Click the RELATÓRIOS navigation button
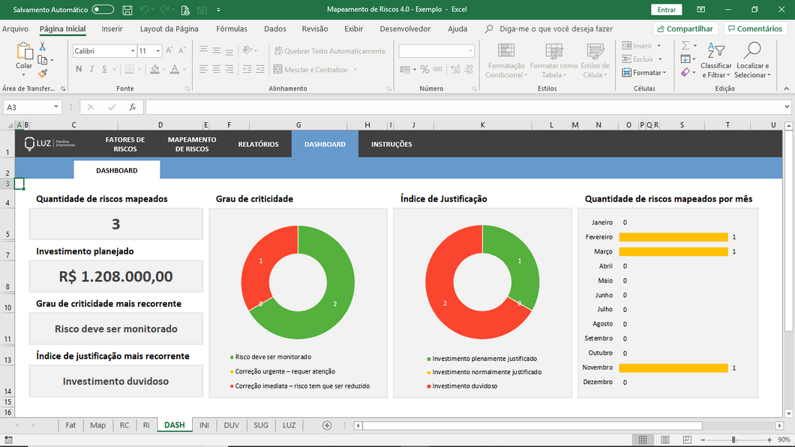This screenshot has height=447, width=795. [258, 144]
